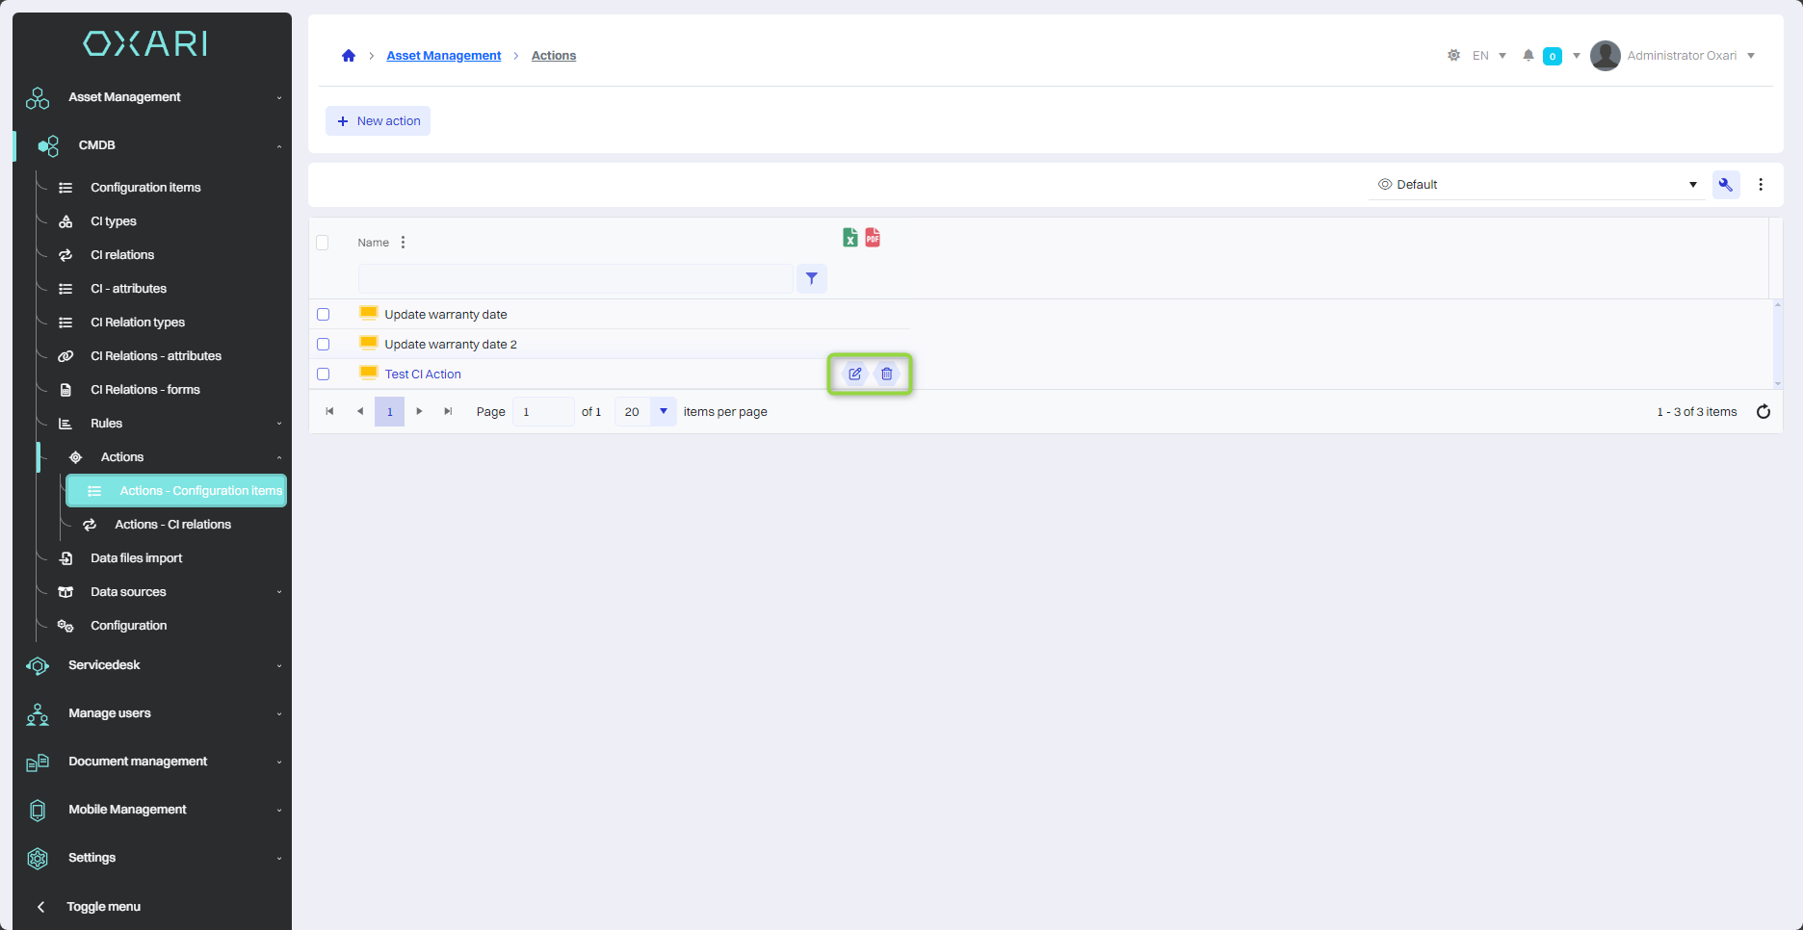1803x930 pixels.
Task: Expand the Servicedesk sidebar section
Action: click(104, 665)
